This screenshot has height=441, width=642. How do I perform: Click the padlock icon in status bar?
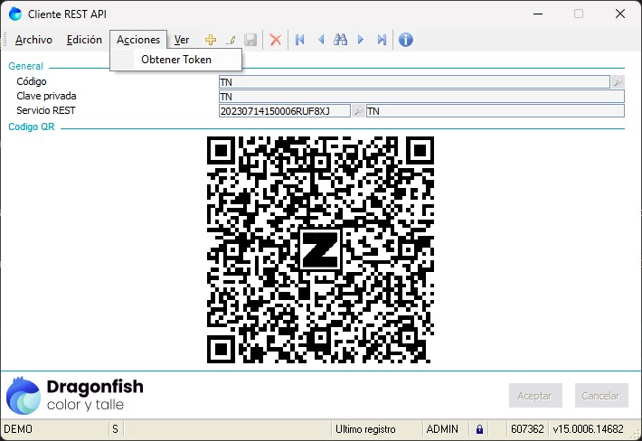tap(479, 429)
